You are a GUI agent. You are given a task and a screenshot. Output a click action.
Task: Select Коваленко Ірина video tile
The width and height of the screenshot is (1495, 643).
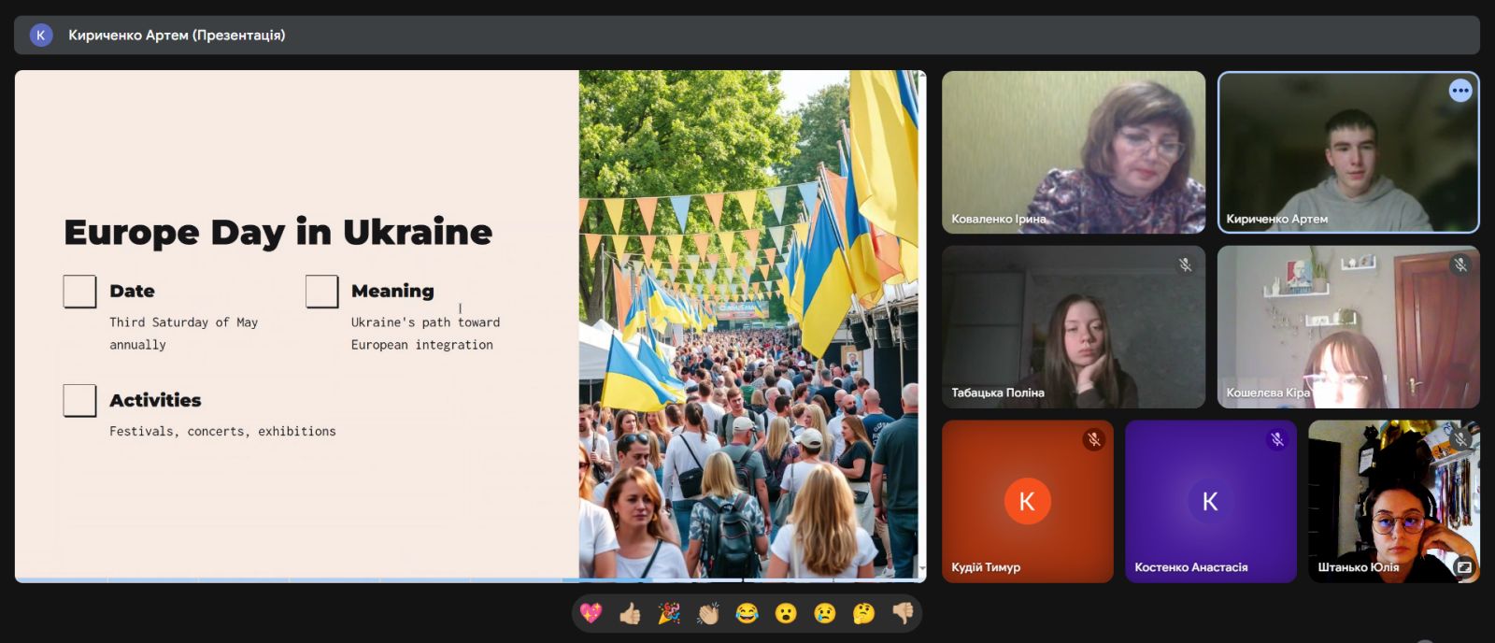pyautogui.click(x=1073, y=151)
